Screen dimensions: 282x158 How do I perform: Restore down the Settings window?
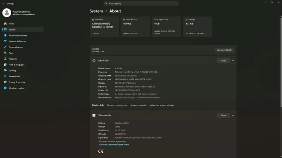coord(272,2)
